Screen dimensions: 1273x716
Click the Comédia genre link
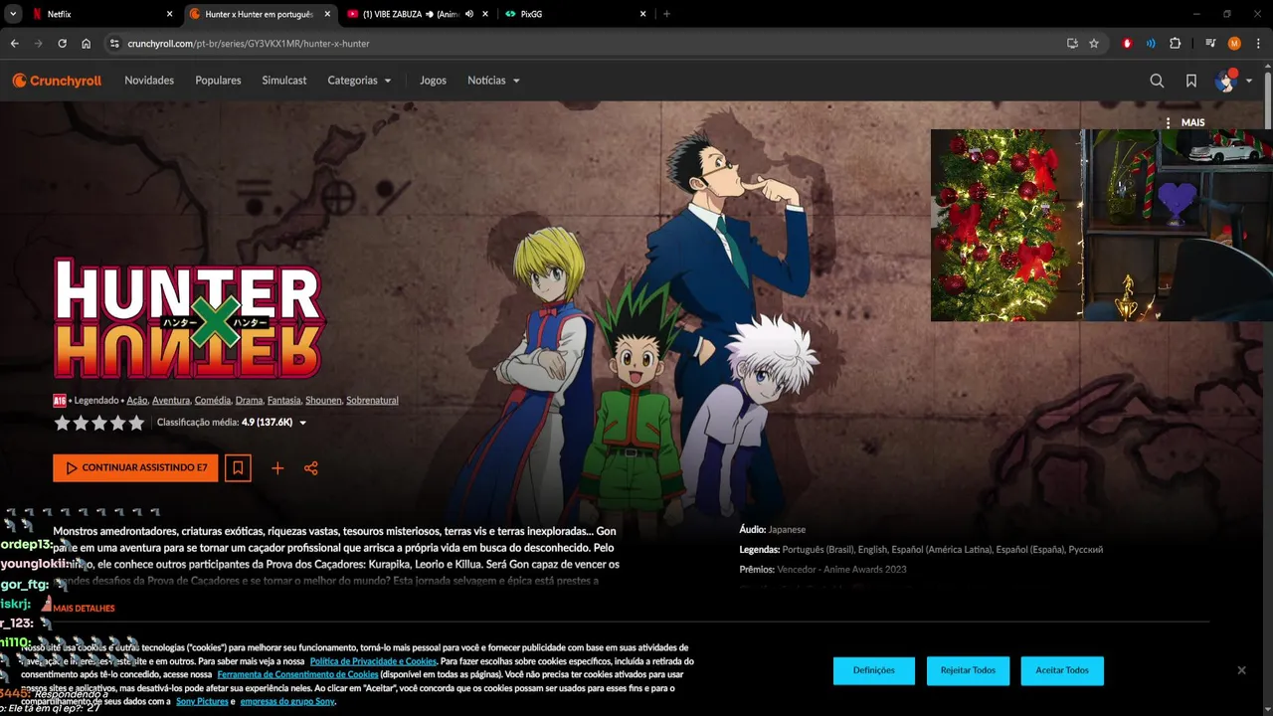pyautogui.click(x=213, y=400)
